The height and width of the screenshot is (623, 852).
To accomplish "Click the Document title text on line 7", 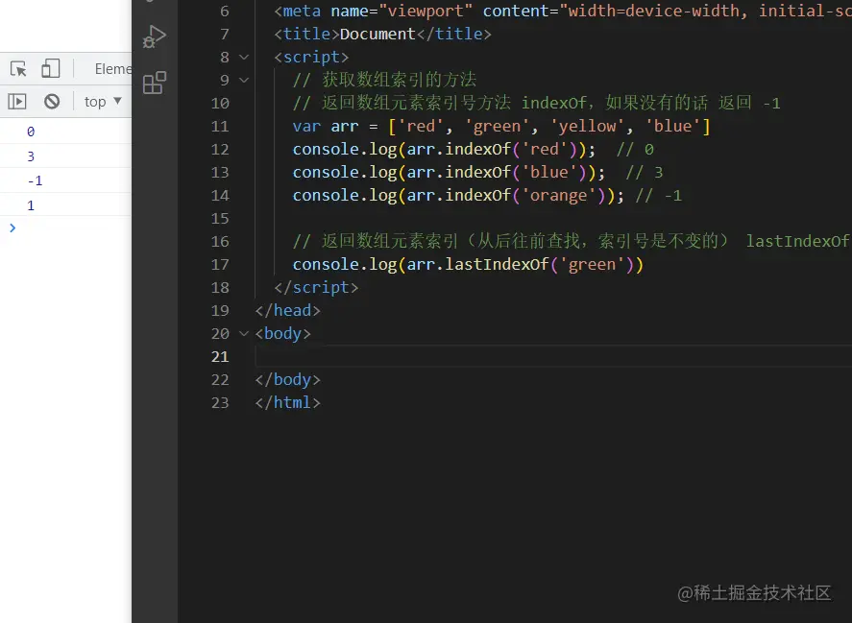I will click(x=377, y=35).
